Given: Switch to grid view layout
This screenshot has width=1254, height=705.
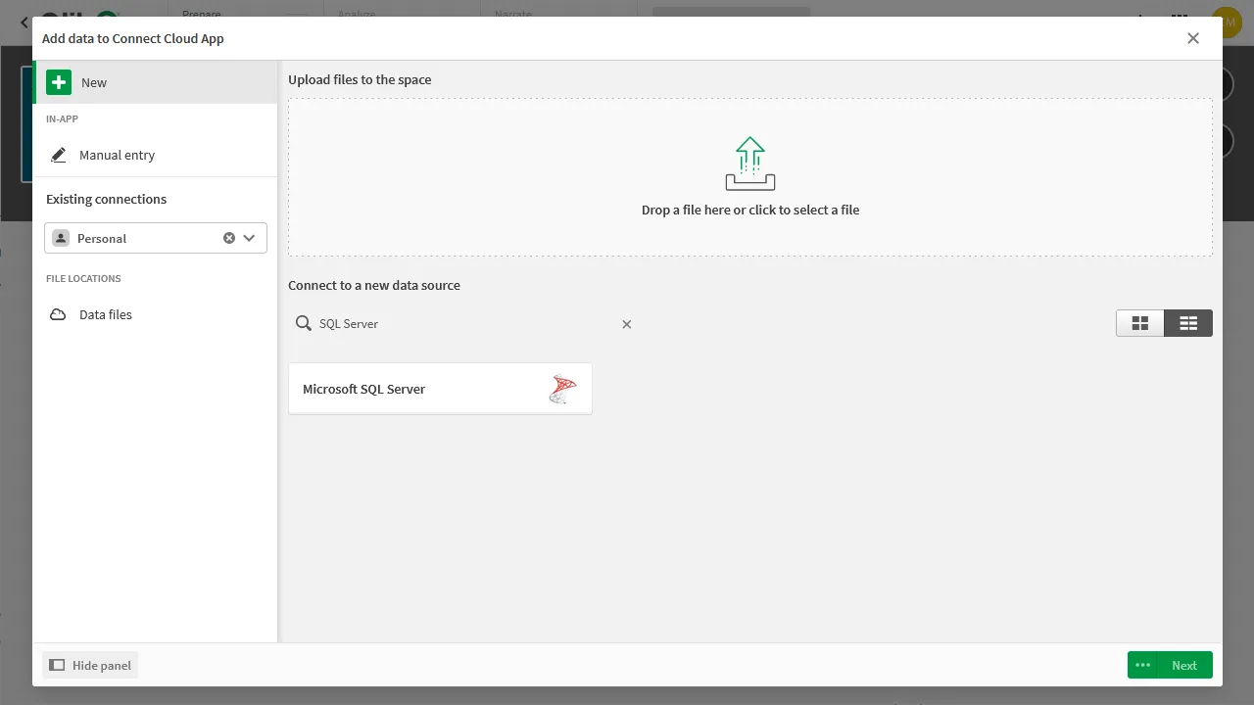Looking at the screenshot, I should pyautogui.click(x=1139, y=322).
